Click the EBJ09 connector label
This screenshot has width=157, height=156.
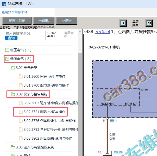click(x=118, y=152)
